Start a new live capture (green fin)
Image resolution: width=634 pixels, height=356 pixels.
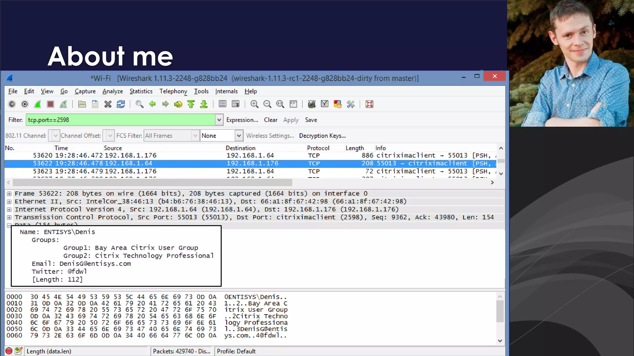(38, 104)
